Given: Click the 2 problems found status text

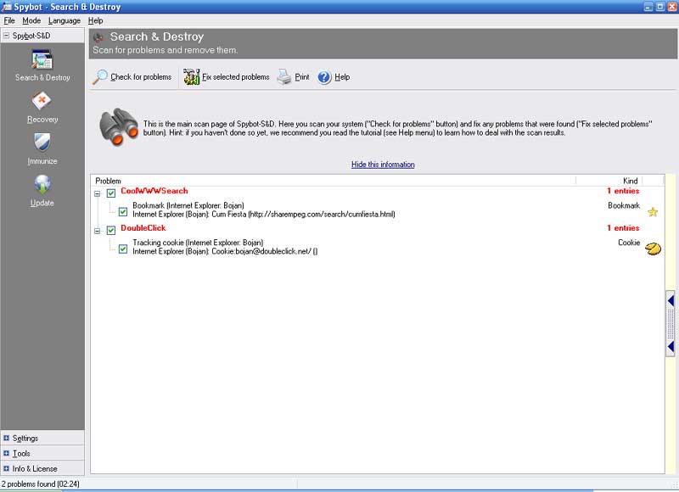Looking at the screenshot, I should [x=40, y=484].
